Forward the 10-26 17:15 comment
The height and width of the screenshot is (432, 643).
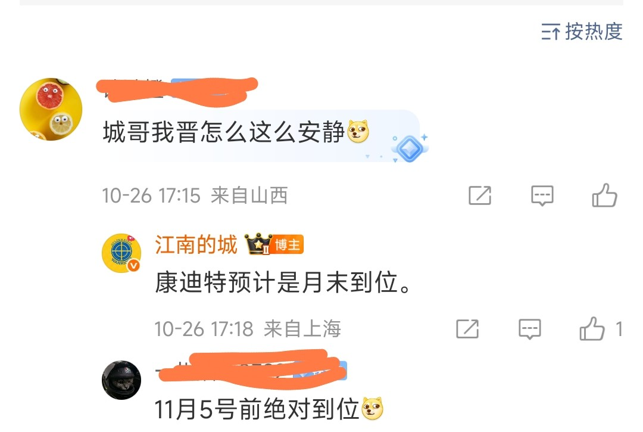(x=480, y=195)
